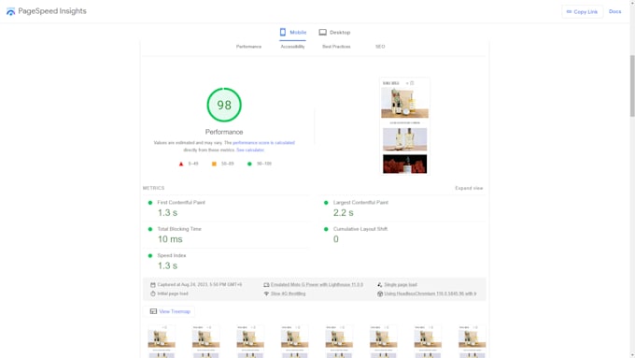Open the 'Slow 4G throttling' link
Screen dimensions: 635x358
click(x=288, y=294)
